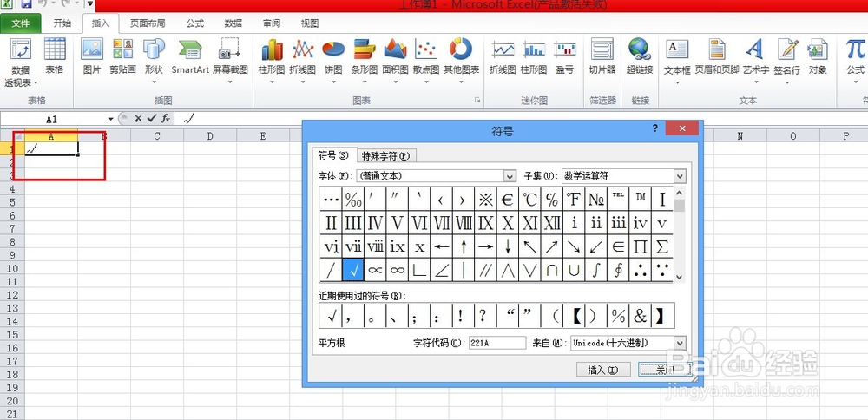
Task: Take a screenshot (屏幕截图)
Action: [x=230, y=61]
